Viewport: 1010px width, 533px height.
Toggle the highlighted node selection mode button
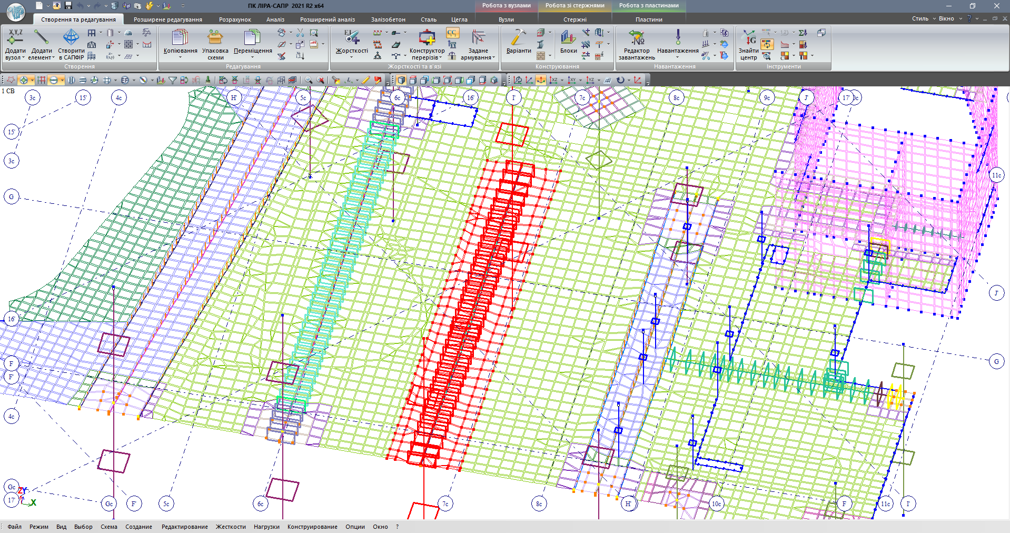click(x=24, y=80)
